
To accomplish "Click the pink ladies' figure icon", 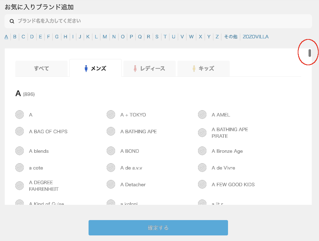I will coord(135,69).
